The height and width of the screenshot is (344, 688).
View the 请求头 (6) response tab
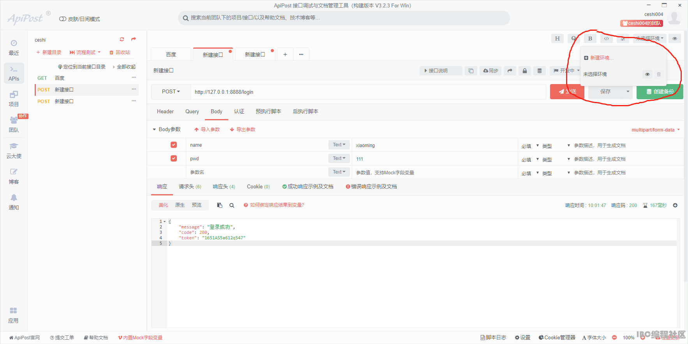(x=190, y=186)
